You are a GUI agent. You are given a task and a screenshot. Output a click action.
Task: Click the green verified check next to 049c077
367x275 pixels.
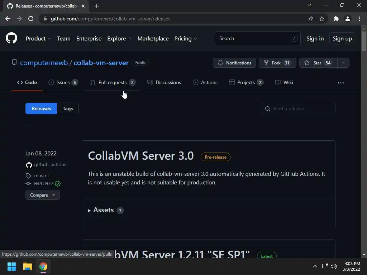[x=58, y=184]
